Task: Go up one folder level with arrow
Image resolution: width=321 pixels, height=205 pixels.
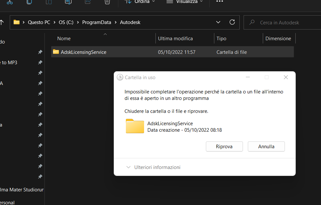Action: coord(2,22)
